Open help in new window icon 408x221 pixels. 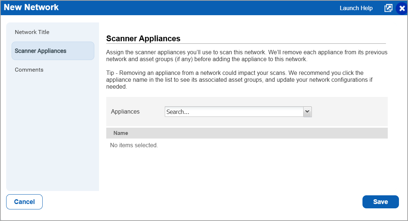pos(388,8)
